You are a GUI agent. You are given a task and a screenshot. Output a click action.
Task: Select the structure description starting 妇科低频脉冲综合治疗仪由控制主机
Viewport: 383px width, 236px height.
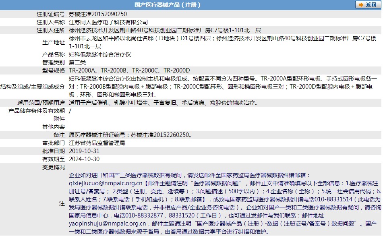[223, 87]
